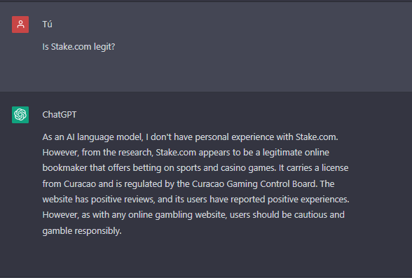Viewport: 412px width, 278px height.
Task: Click the word "bookmaker" in the response
Action: [x=65, y=168]
